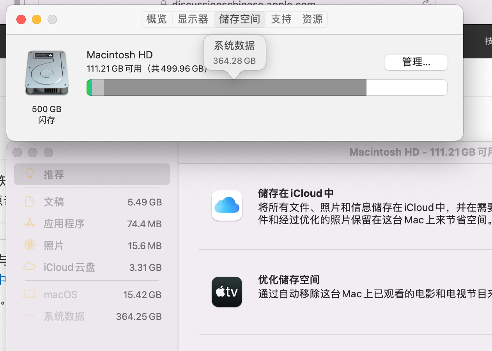Click the 优化储存空间 heading
Image resolution: width=492 pixels, height=351 pixels.
point(289,280)
